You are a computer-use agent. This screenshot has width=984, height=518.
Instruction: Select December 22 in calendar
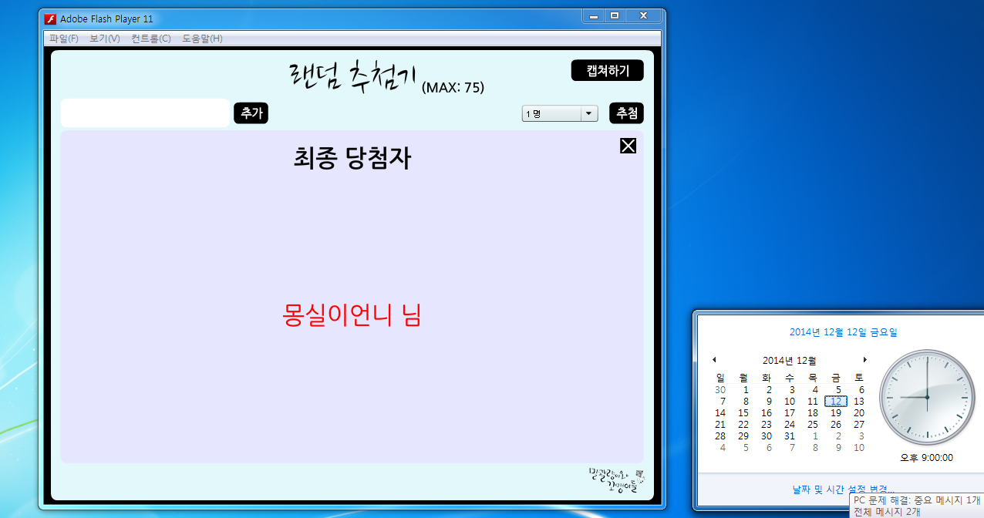coord(743,425)
